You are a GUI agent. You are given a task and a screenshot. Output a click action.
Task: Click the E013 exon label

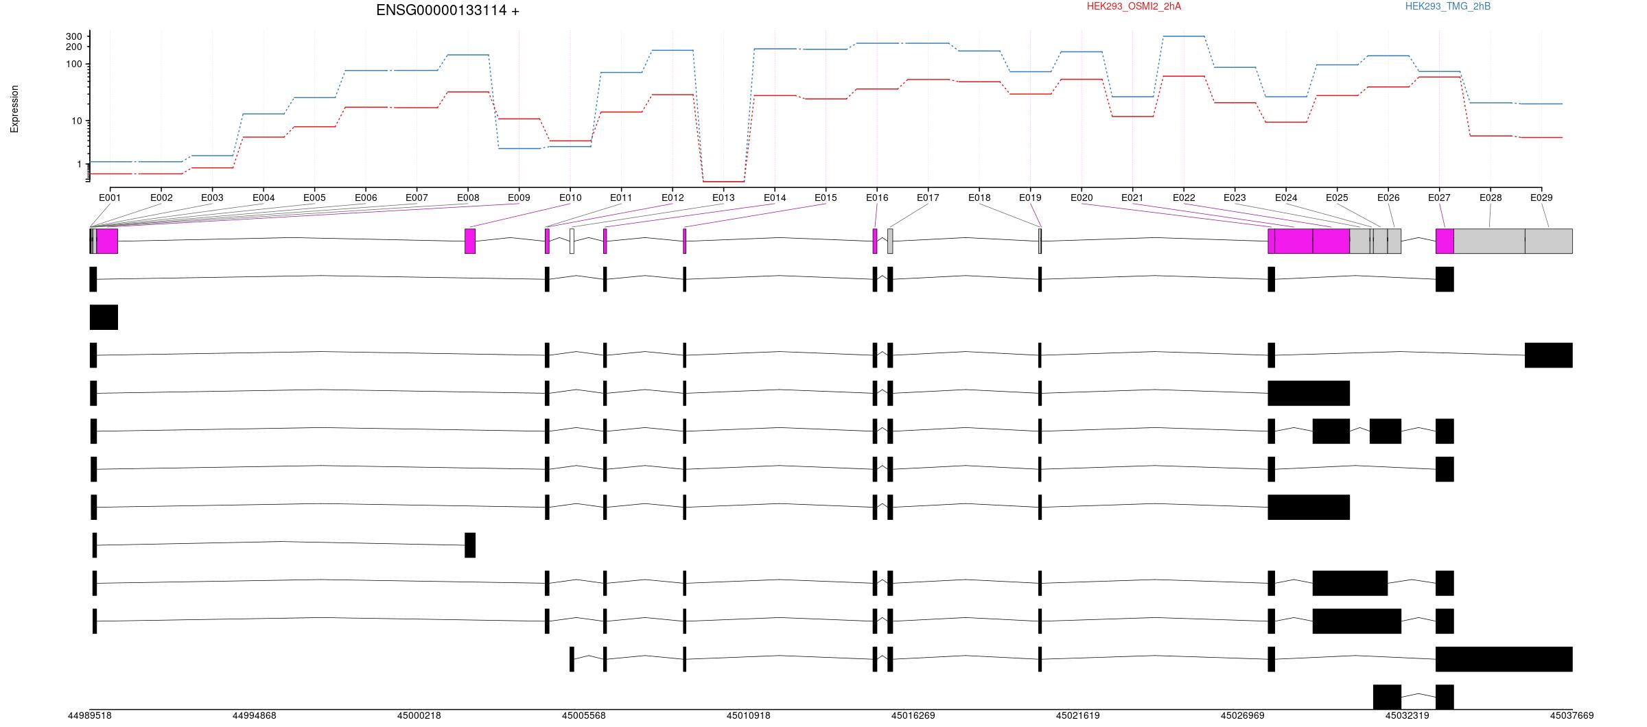tap(723, 198)
